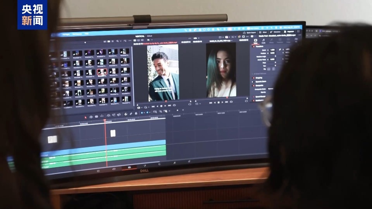
Task: Click the Replace Clip tool icon
Action: (119, 115)
